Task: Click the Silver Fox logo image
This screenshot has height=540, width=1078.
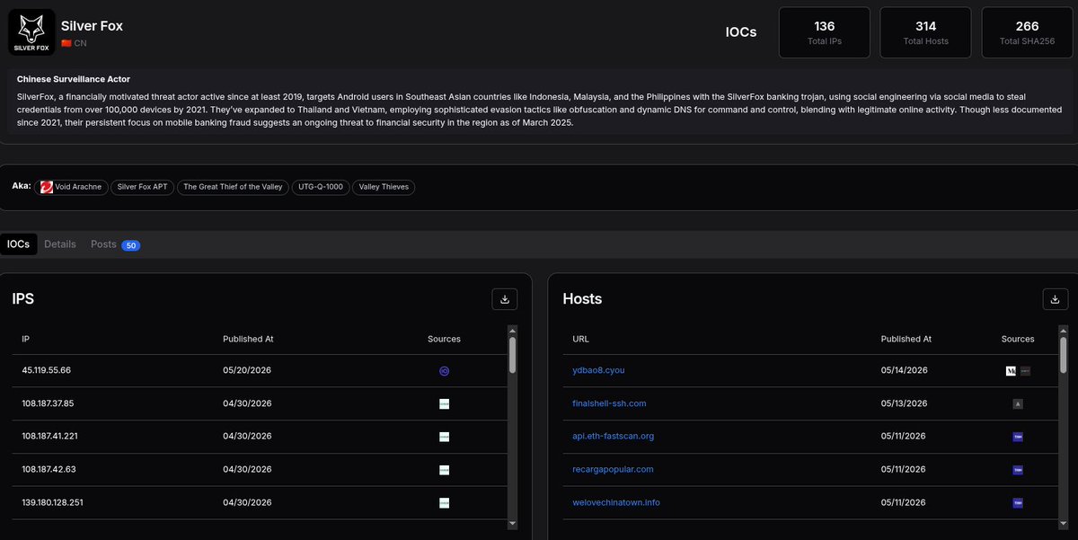Action: 31,33
